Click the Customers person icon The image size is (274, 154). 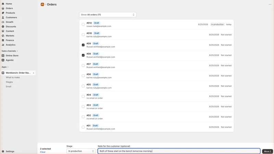[3, 17]
